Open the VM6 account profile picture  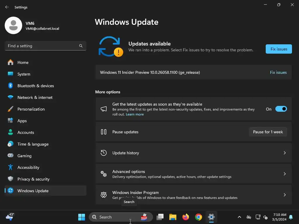pos(13,25)
